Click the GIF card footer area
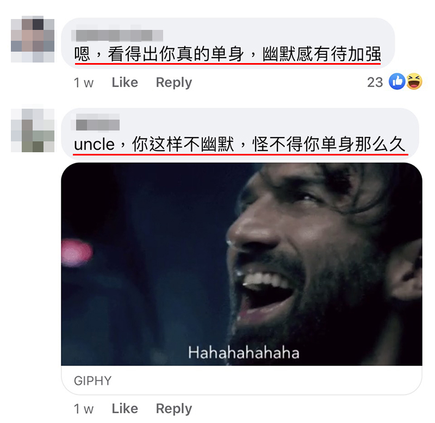Image resolution: width=435 pixels, height=423 pixels. tap(241, 380)
